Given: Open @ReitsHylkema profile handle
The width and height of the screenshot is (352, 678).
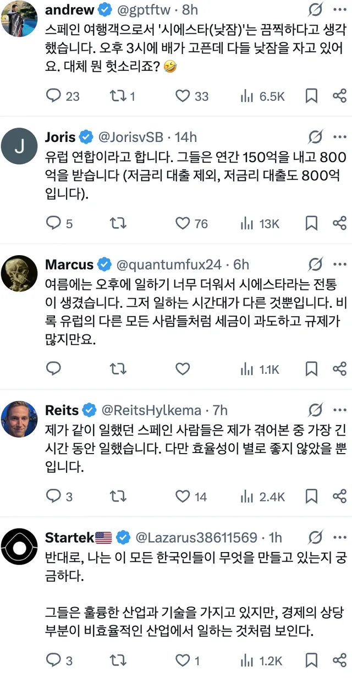Looking at the screenshot, I should click(150, 410).
